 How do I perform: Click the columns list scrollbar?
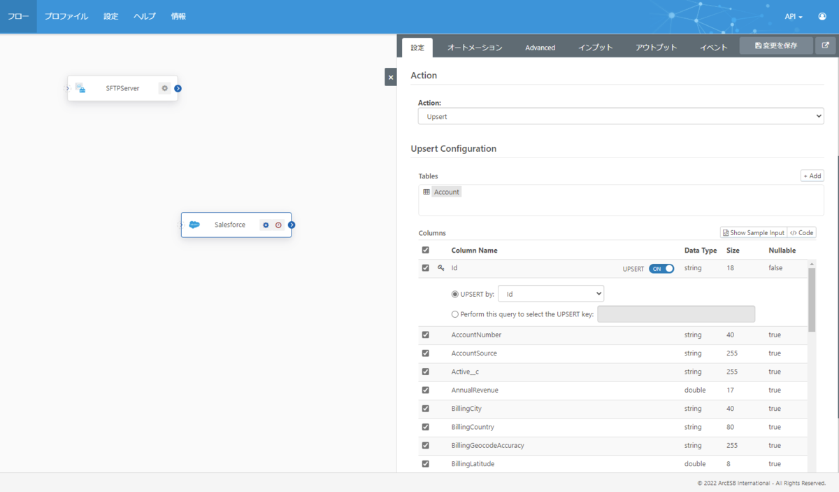pos(812,300)
